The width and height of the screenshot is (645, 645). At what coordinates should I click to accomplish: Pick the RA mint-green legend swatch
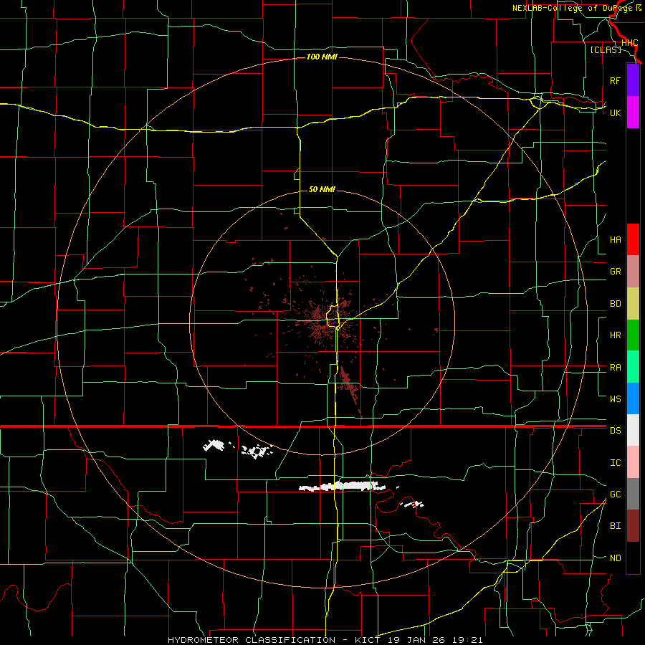(x=633, y=366)
